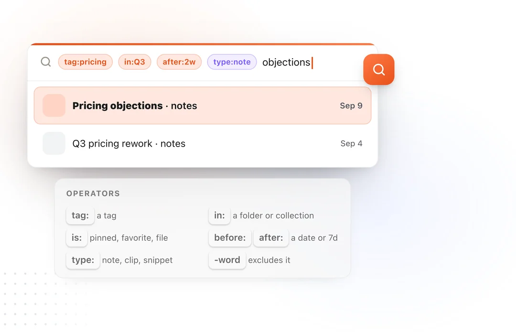Image resolution: width=516 pixels, height=332 pixels.
Task: Click 'pinned, favorite, file' description
Action: click(129, 238)
